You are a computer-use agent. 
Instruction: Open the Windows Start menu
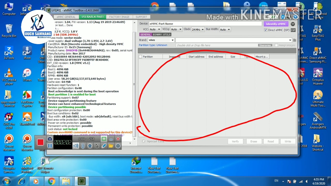(6, 181)
